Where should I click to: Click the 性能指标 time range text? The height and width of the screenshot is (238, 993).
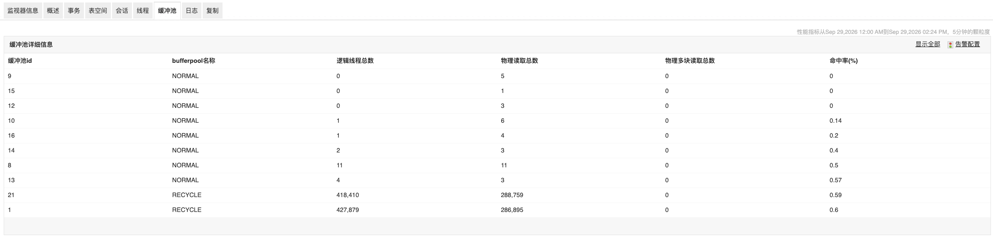click(x=893, y=32)
